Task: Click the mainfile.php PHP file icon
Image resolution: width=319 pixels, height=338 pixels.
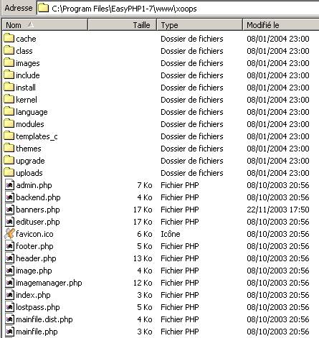Action: point(9,332)
